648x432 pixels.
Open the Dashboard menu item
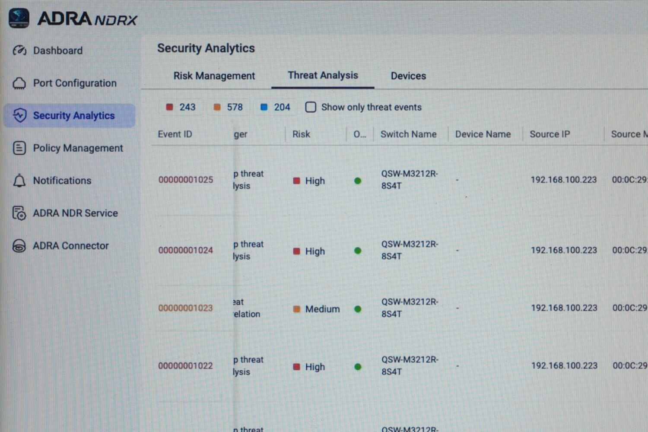58,51
